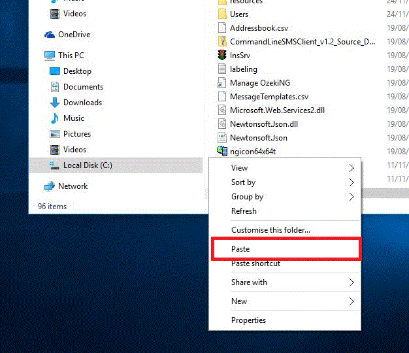Select the Manage OzekiNG shortcut name
The height and width of the screenshot is (353, 409).
point(260,83)
